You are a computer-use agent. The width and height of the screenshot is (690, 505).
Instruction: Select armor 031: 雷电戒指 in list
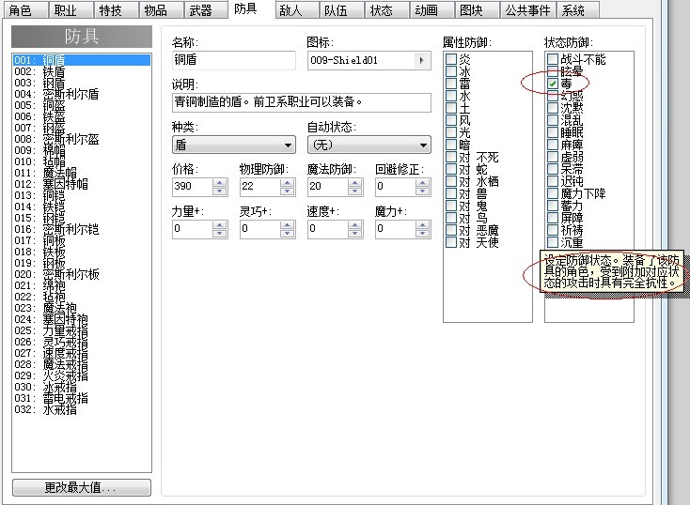click(82, 398)
